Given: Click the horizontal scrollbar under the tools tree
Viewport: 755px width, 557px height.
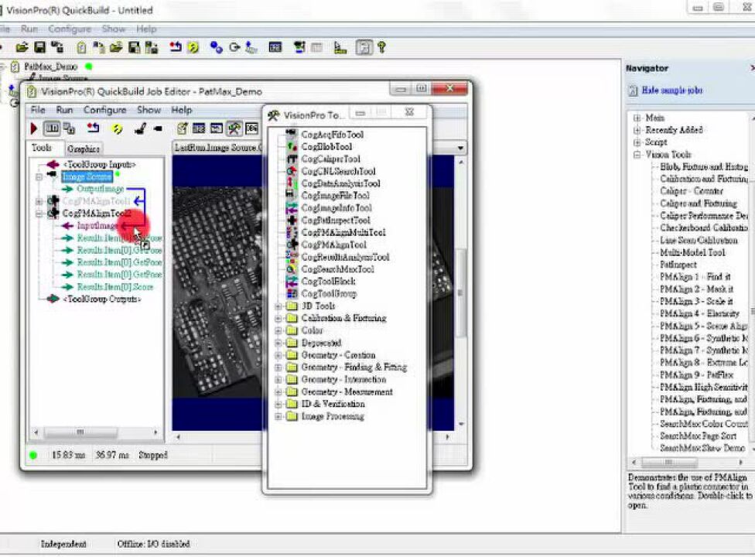Looking at the screenshot, I should pyautogui.click(x=96, y=432).
